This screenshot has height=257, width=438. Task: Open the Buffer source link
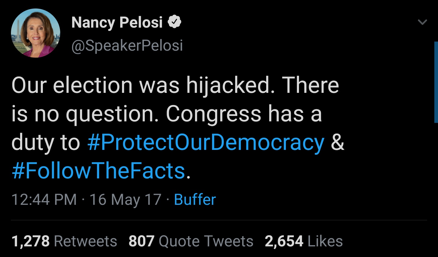tap(195, 200)
